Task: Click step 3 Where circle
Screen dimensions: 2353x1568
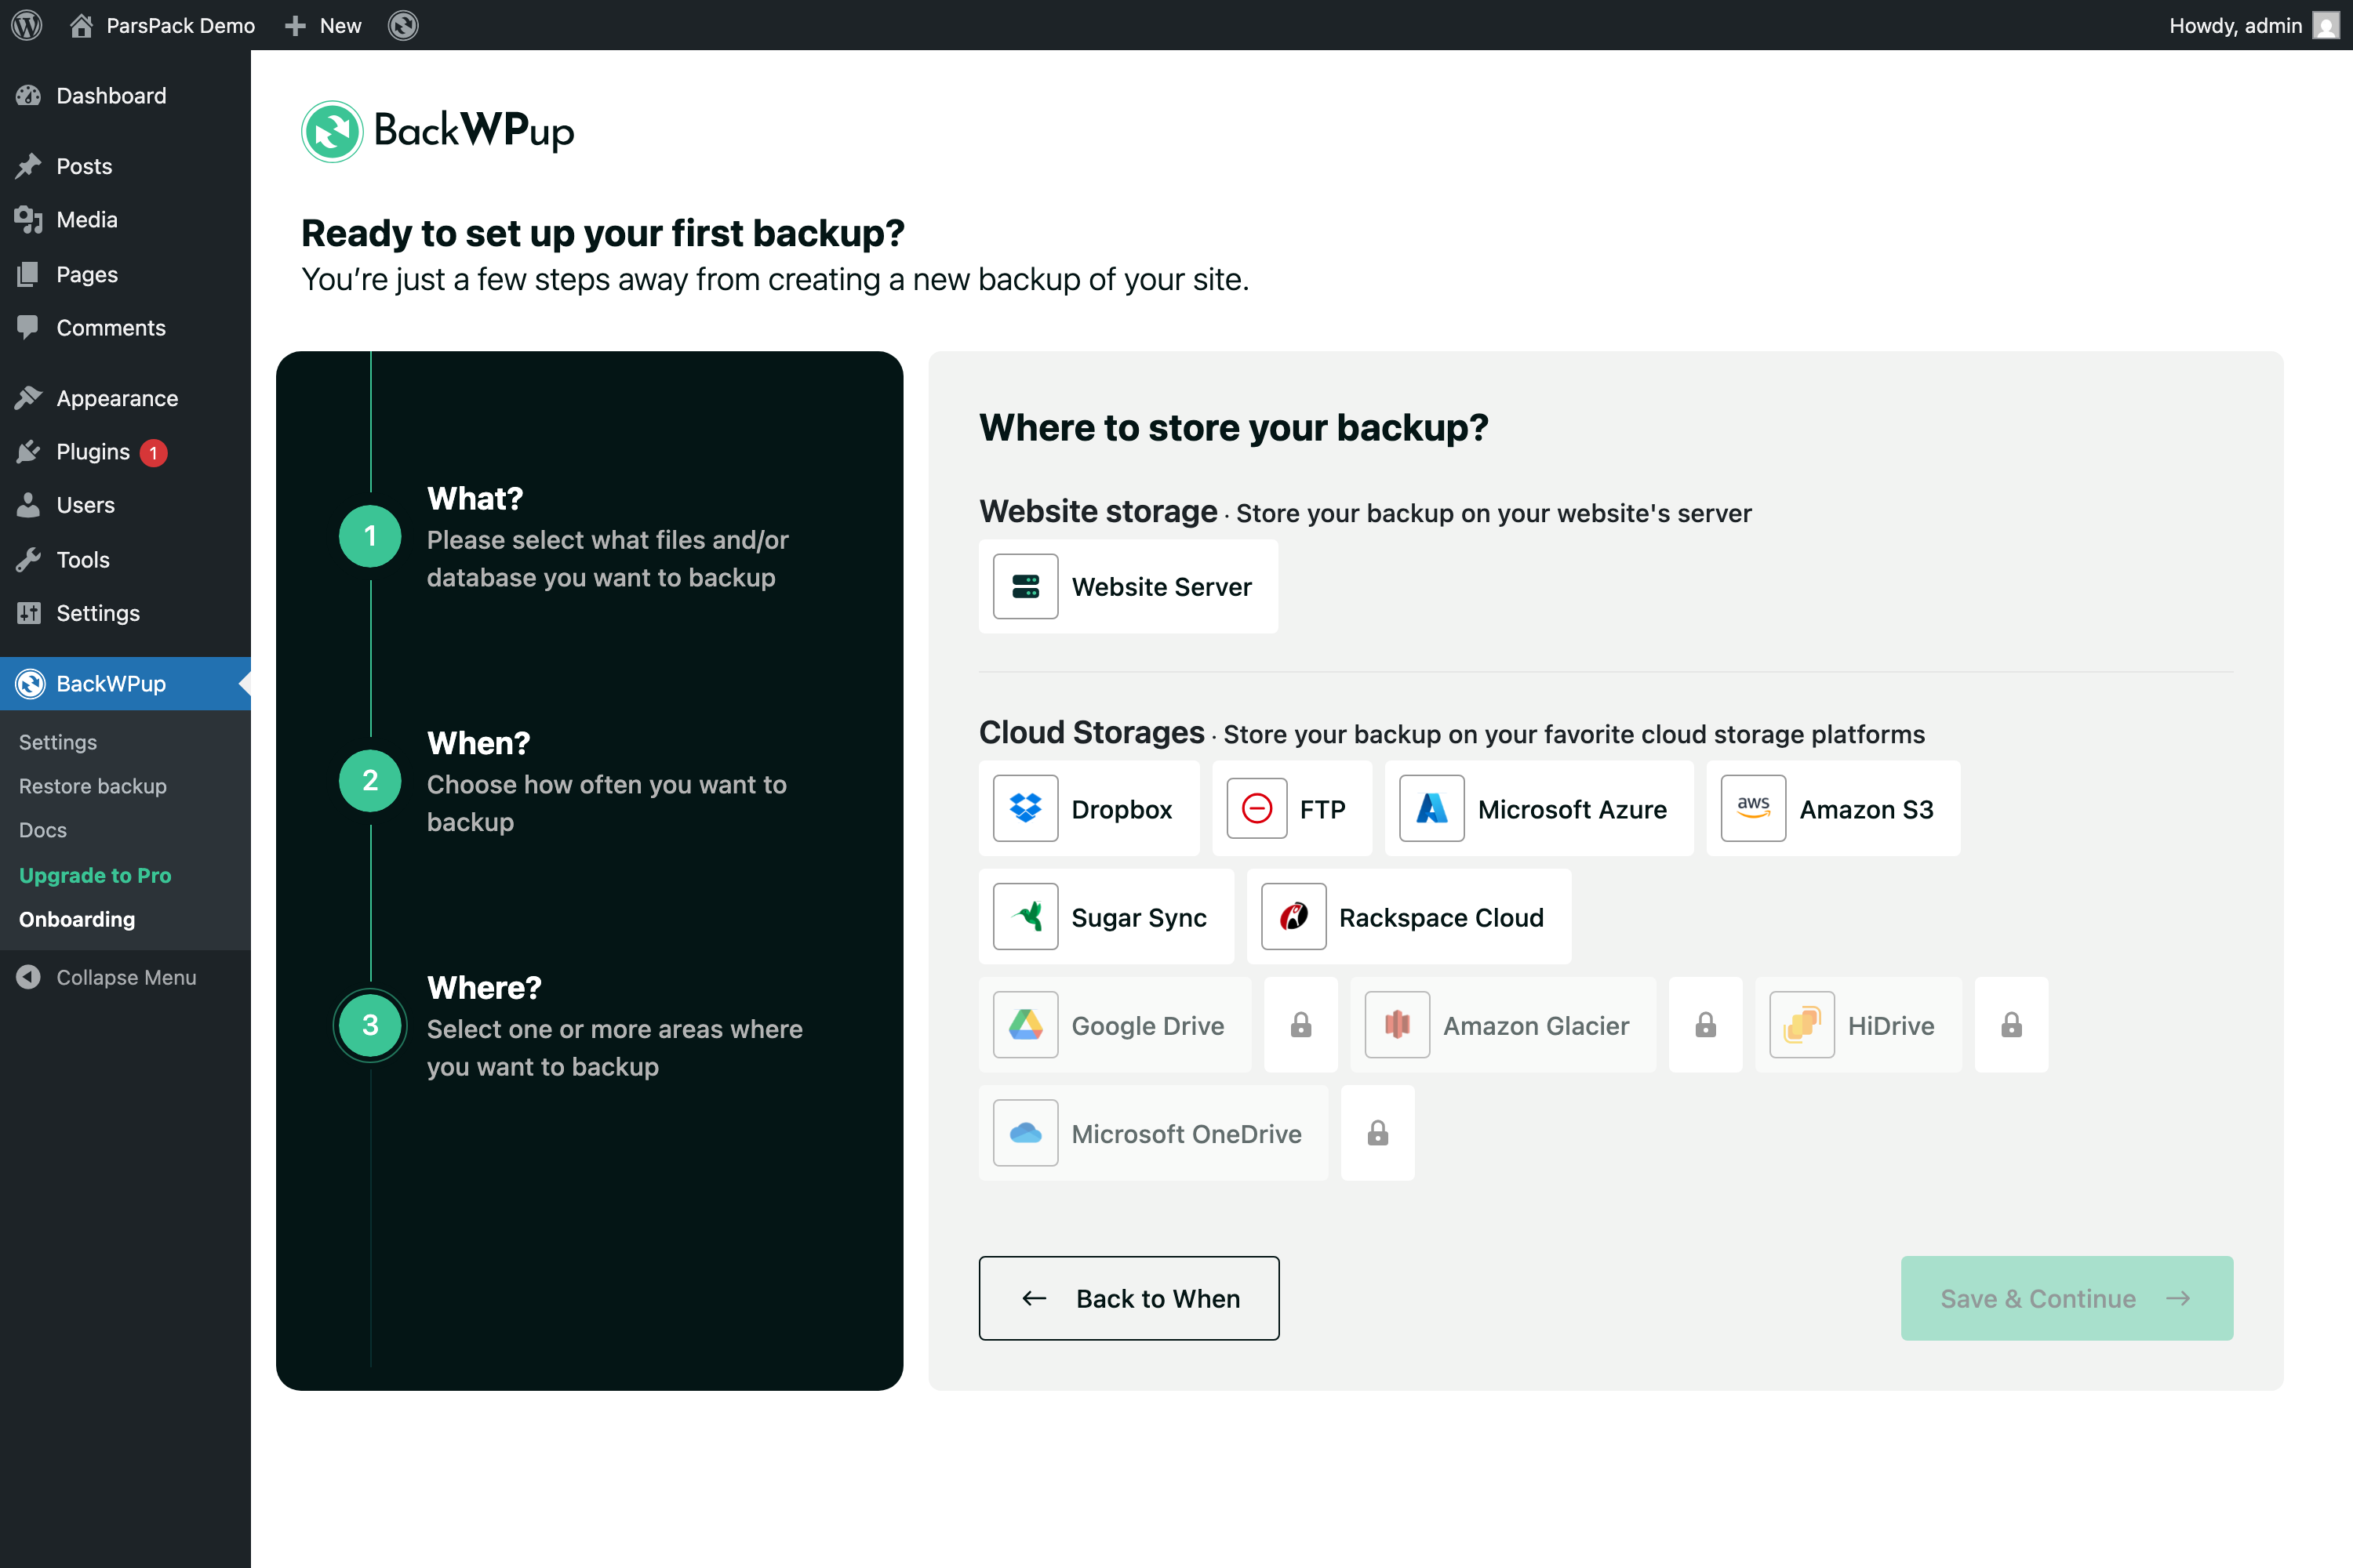Action: pyautogui.click(x=370, y=1025)
